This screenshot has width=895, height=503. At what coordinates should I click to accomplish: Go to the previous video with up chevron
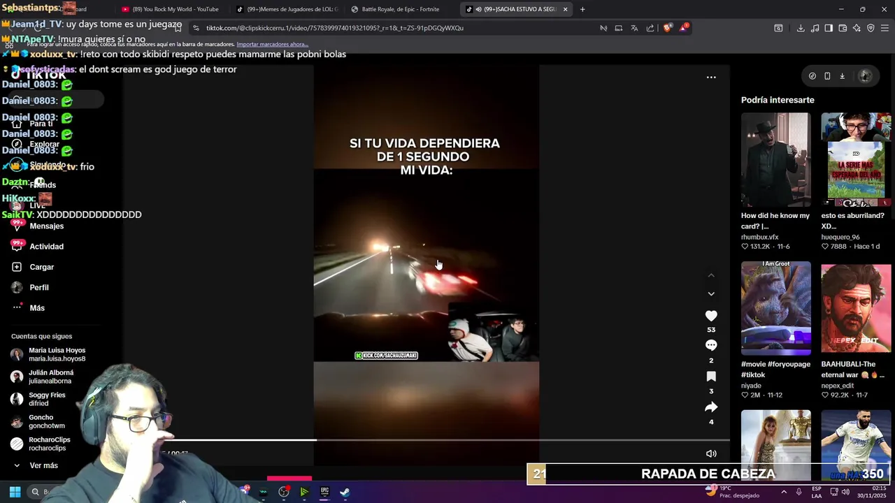[711, 275]
